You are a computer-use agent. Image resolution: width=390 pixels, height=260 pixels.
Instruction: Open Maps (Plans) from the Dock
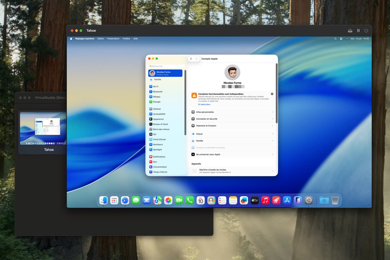pyautogui.click(x=157, y=200)
